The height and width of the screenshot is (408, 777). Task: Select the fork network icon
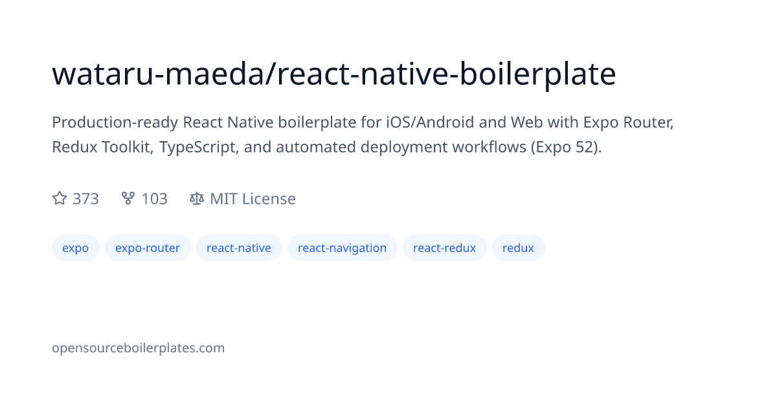point(128,198)
